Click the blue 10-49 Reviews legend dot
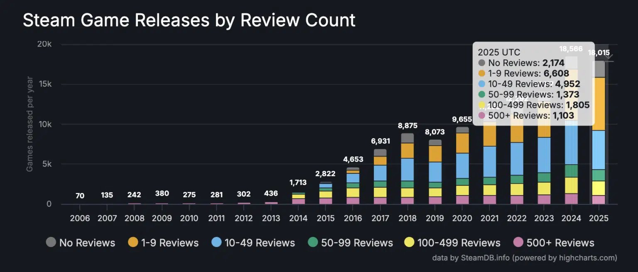This screenshot has width=638, height=272. pyautogui.click(x=216, y=243)
